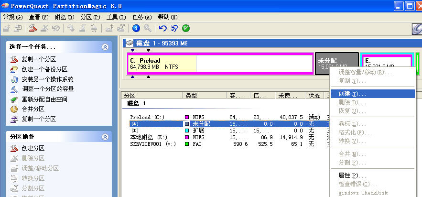Click the red hammer Create partition toolbar icon
Image resolution: width=422 pixels, height=197 pixels.
pyautogui.click(x=33, y=28)
